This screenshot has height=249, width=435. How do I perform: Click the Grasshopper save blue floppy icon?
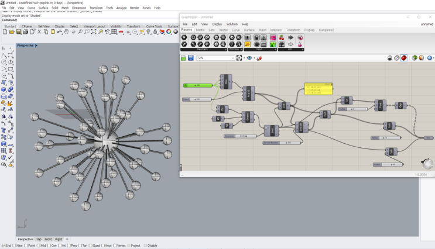tap(191, 58)
